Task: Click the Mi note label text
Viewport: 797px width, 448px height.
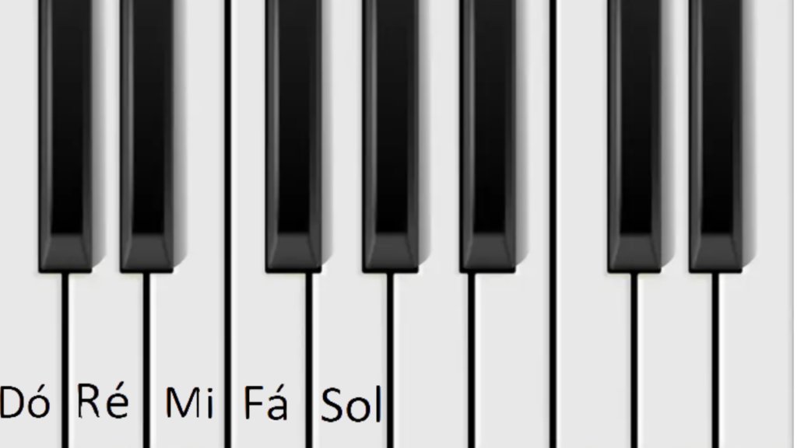Action: click(x=190, y=403)
